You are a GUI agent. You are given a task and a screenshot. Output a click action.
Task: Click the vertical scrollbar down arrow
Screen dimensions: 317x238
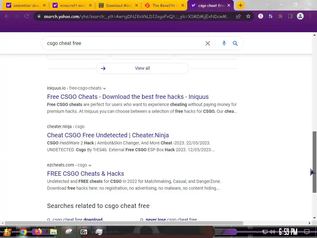pos(315,218)
